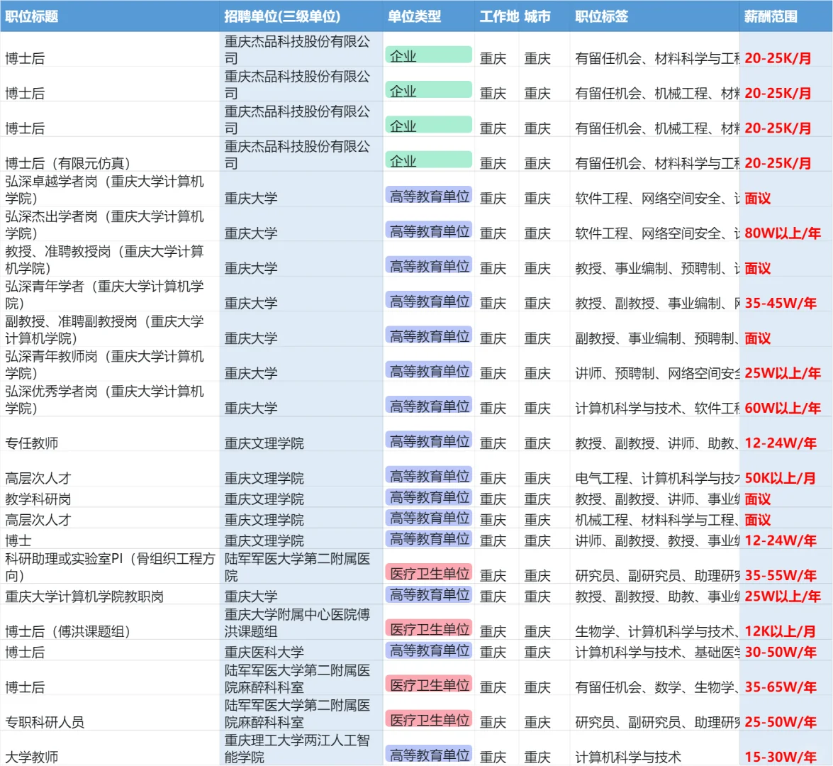Click the 招聘单位(三级单位) column header
This screenshot has height=766, width=833.
[x=301, y=16]
